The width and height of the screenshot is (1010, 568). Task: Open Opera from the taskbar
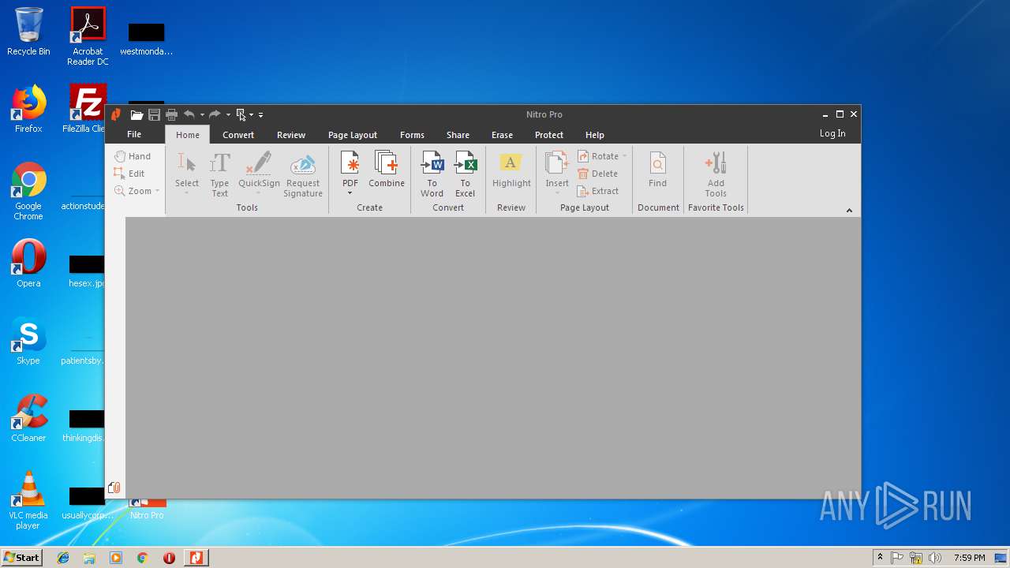pos(169,558)
